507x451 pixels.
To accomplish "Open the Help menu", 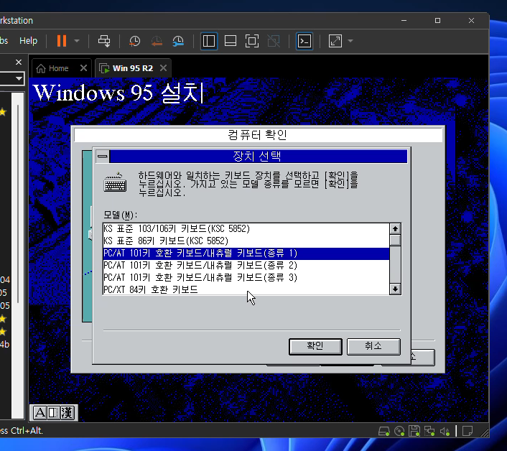I will click(29, 41).
